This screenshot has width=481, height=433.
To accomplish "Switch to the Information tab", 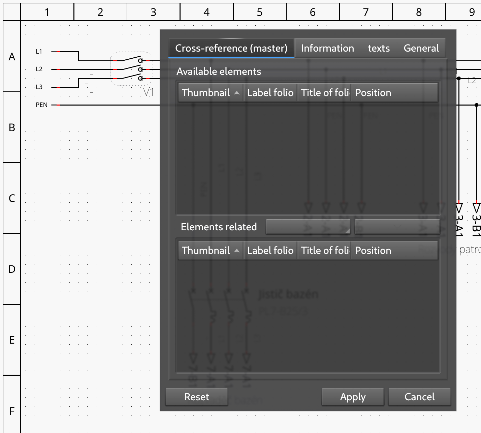I will point(327,48).
